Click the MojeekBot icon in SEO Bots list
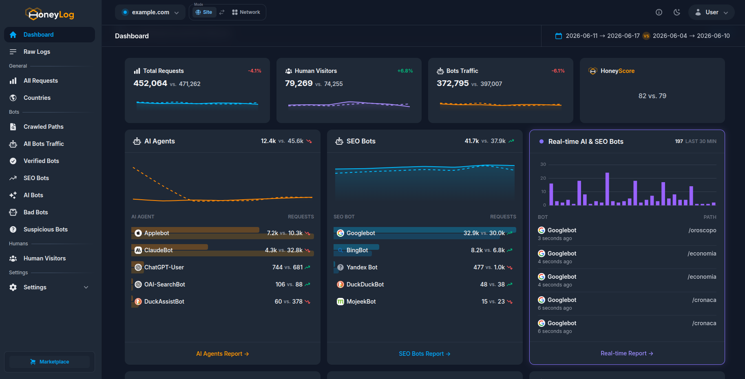This screenshot has width=745, height=379. click(340, 302)
